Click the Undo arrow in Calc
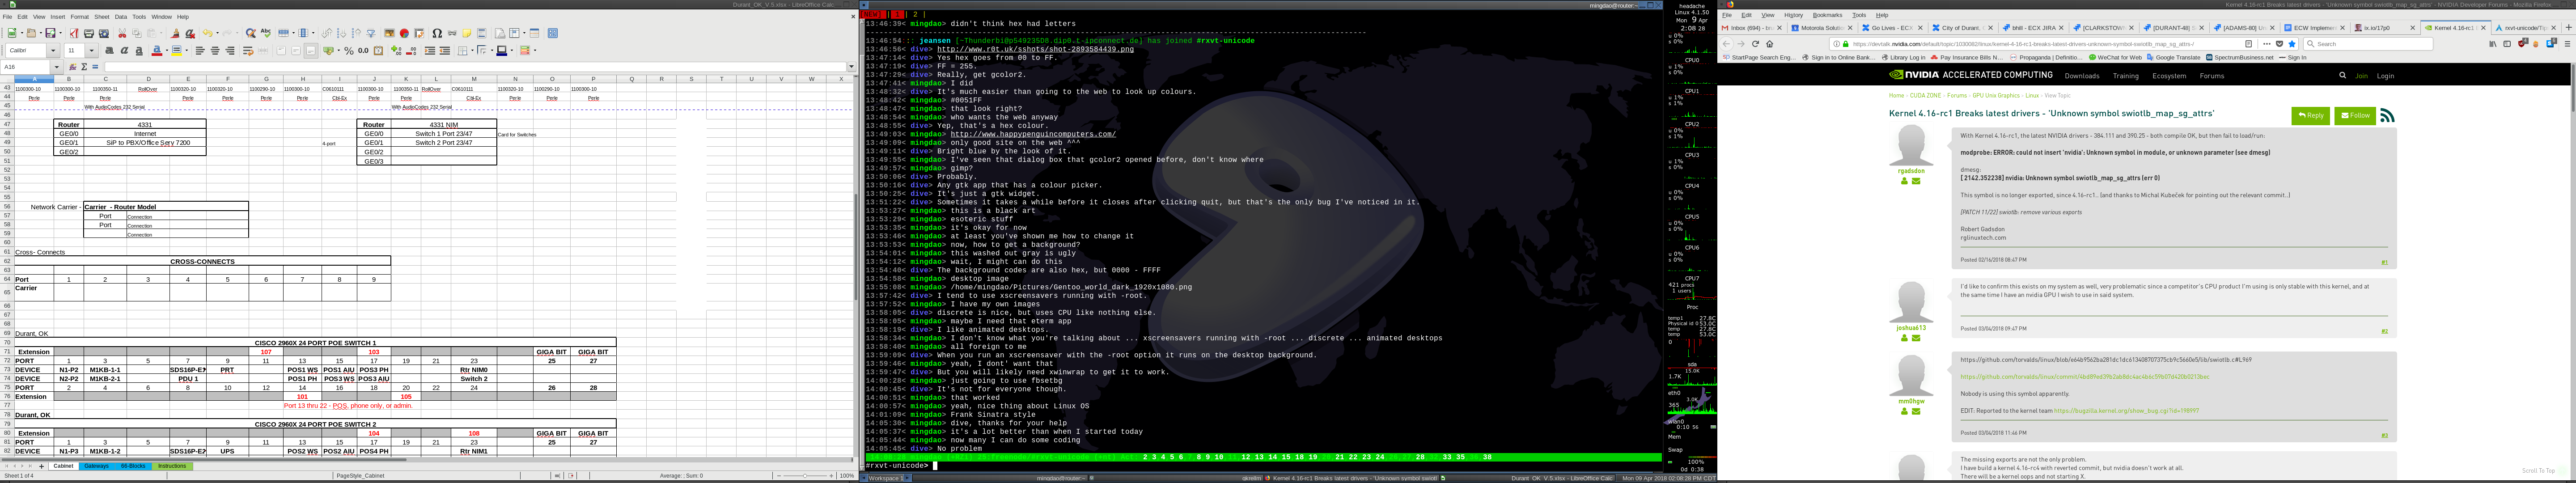The width and height of the screenshot is (2576, 483). coord(208,33)
